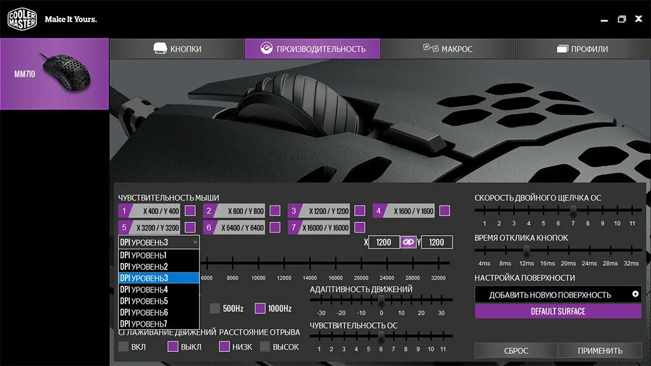Toggle the checkbox beside X1200 / Y1200
Viewport: 651px width, 366px height.
(360, 211)
